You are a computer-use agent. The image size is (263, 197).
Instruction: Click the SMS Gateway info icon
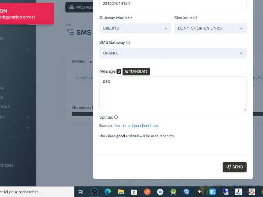click(128, 42)
